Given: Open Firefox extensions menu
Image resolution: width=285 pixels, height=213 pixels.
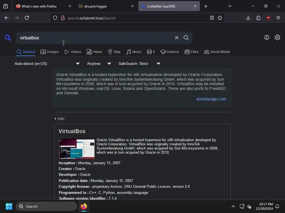Looking at the screenshot, I should 258,18.
